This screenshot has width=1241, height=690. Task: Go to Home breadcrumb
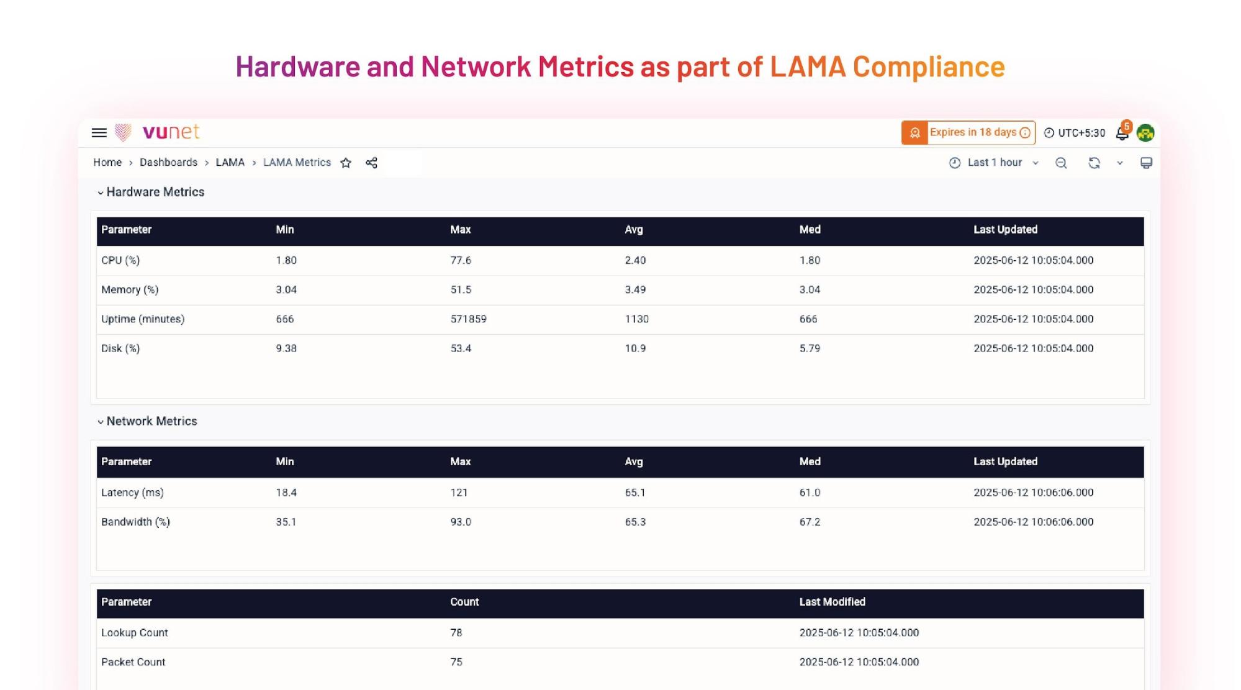click(107, 163)
